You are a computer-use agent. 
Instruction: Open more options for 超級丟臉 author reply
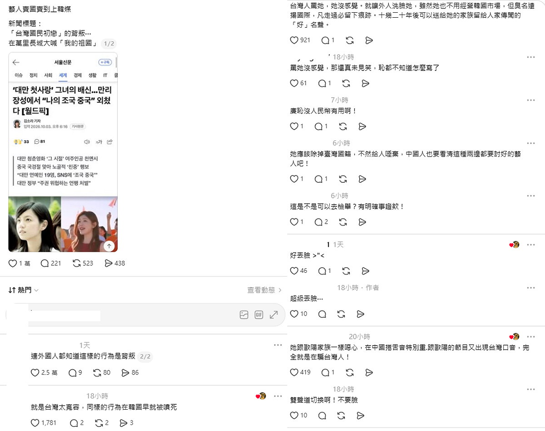coord(531,288)
